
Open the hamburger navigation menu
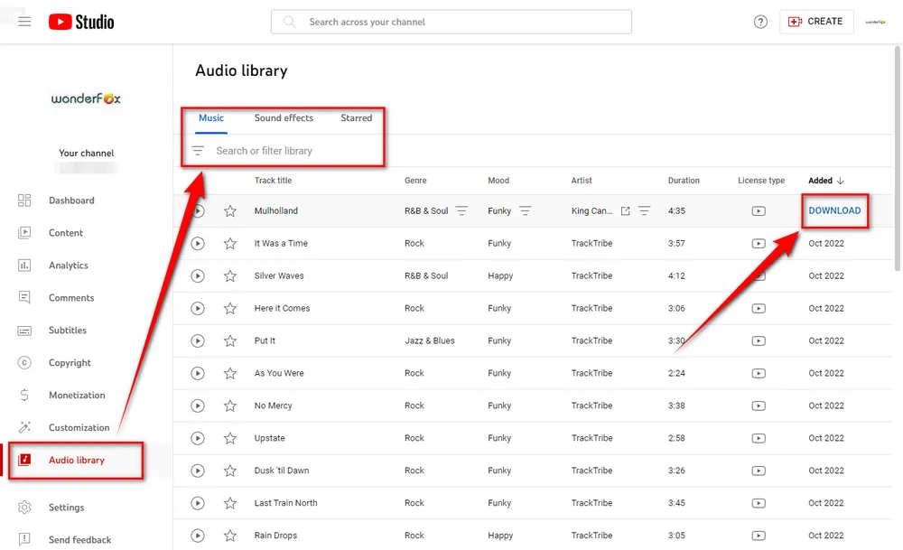coord(24,22)
